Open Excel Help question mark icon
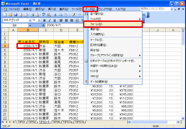Image resolution: width=186 pixels, height=129 pixels. click(x=144, y=15)
